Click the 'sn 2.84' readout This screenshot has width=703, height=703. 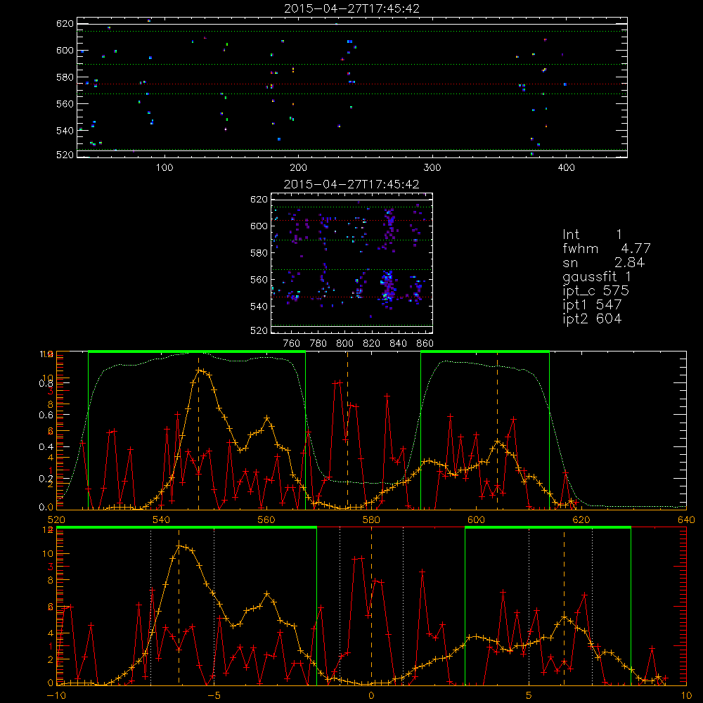603,263
